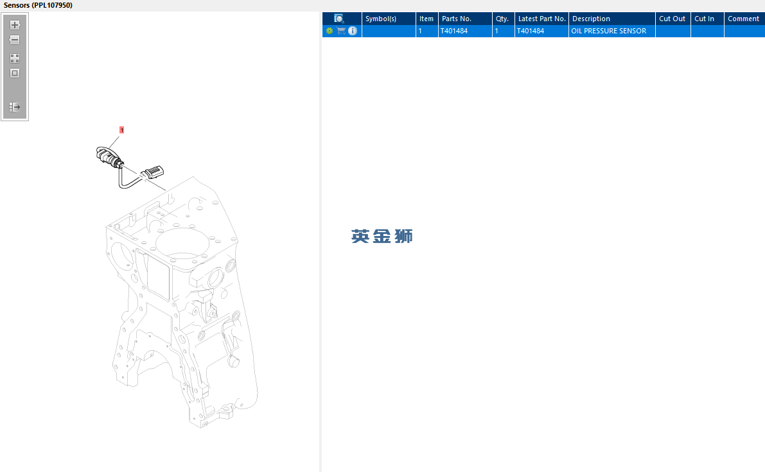
Task: Sort by Description column header
Action: click(611, 19)
